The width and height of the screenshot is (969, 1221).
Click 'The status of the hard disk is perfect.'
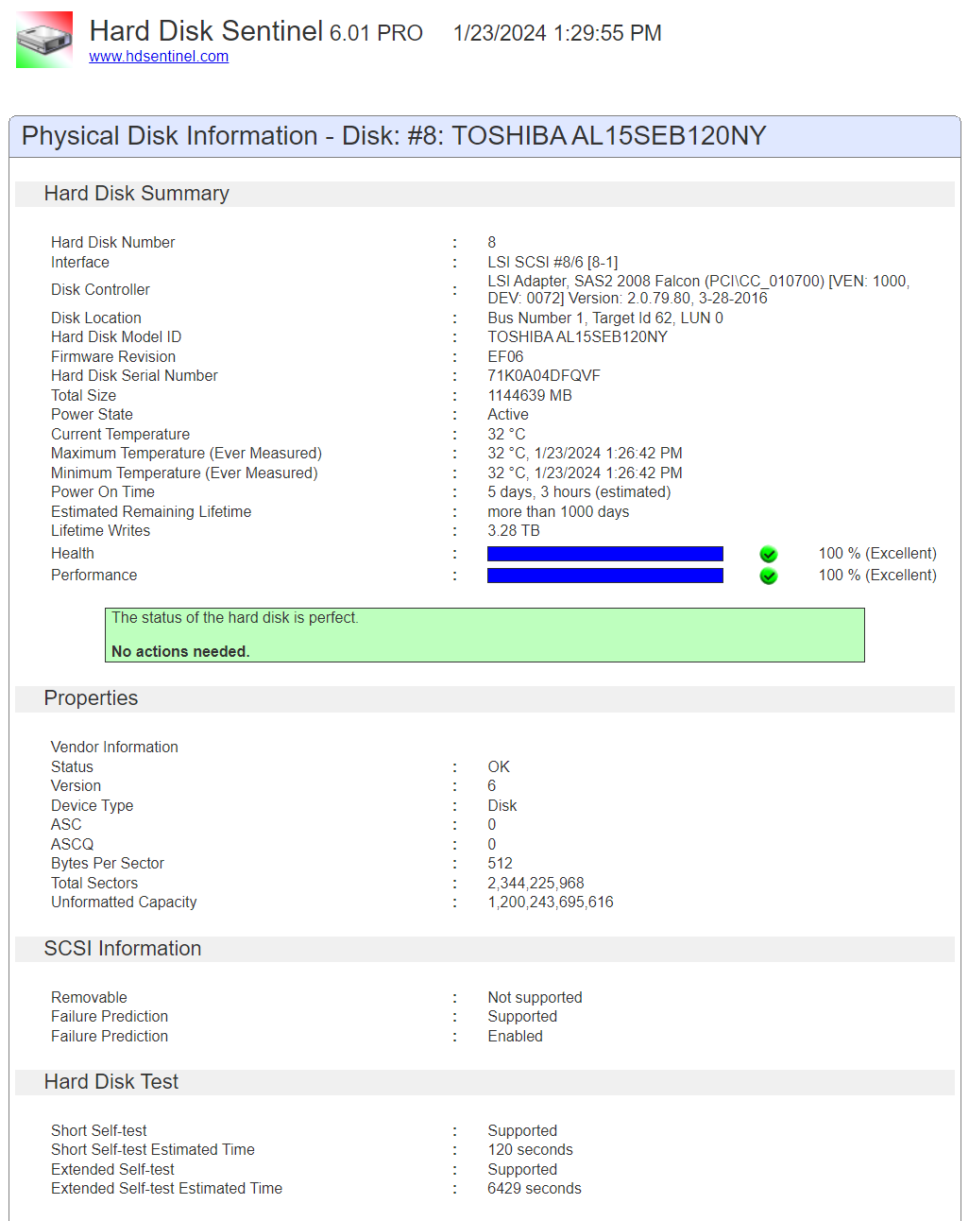[x=235, y=618]
